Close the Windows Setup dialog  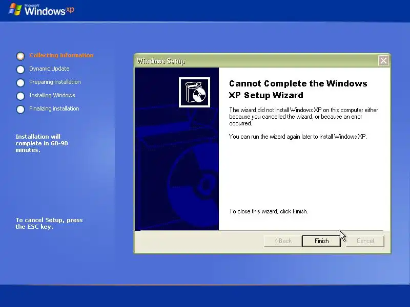click(383, 61)
